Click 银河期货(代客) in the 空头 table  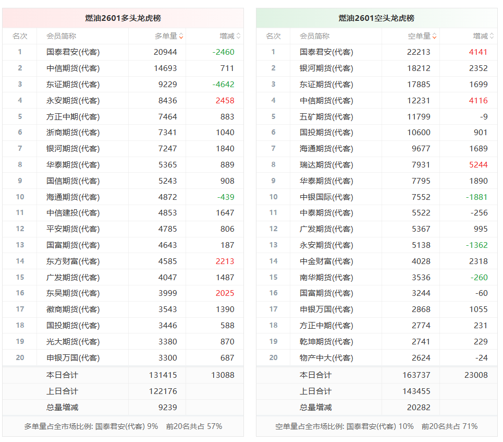pyautogui.click(x=326, y=68)
